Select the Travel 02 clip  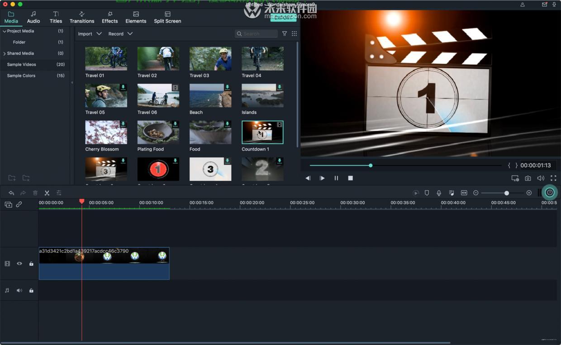158,58
